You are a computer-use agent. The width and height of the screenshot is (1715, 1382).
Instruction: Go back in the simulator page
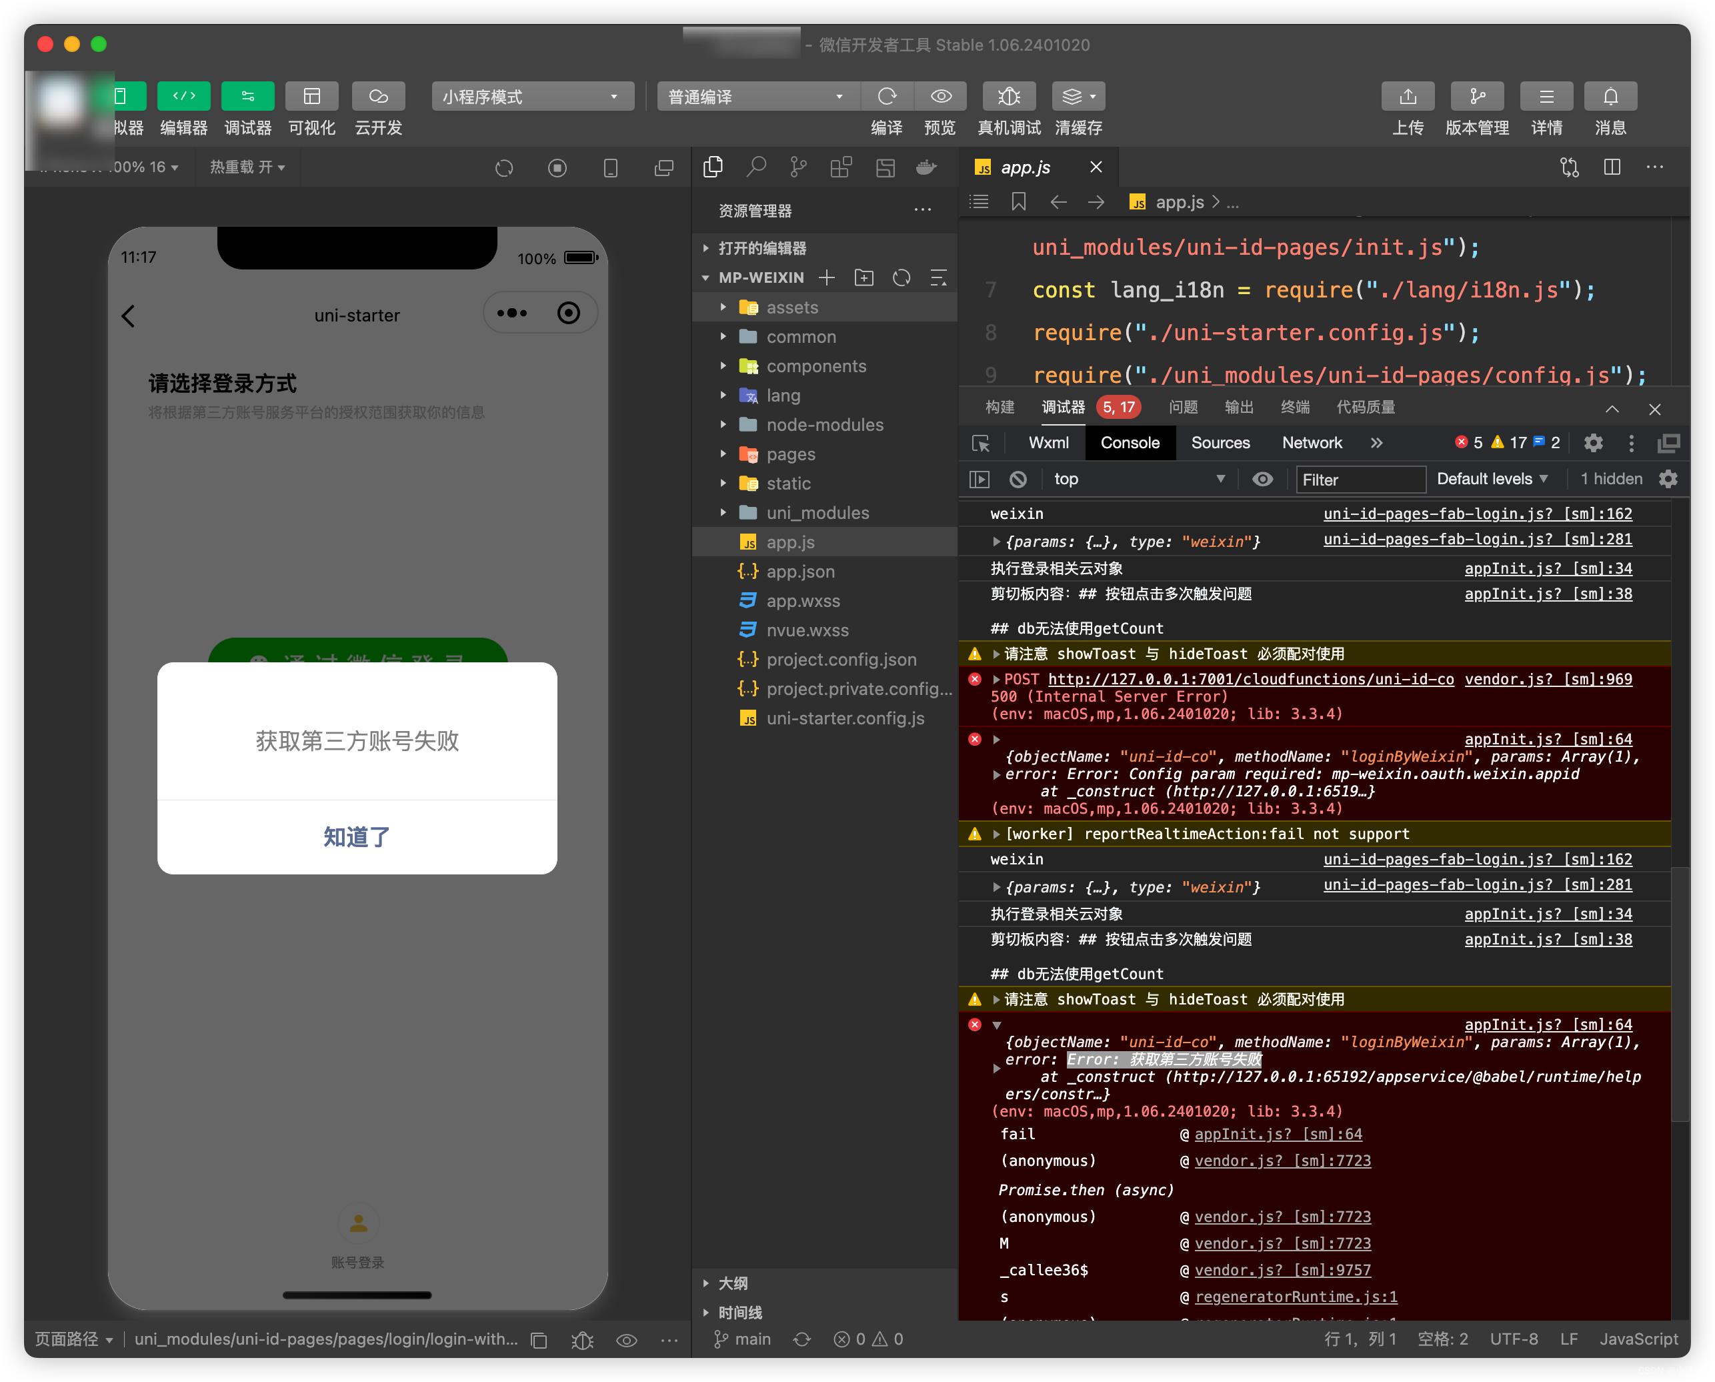click(x=128, y=315)
